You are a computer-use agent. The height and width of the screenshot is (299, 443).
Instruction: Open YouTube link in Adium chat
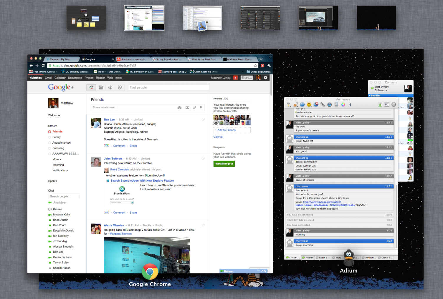coord(325,203)
